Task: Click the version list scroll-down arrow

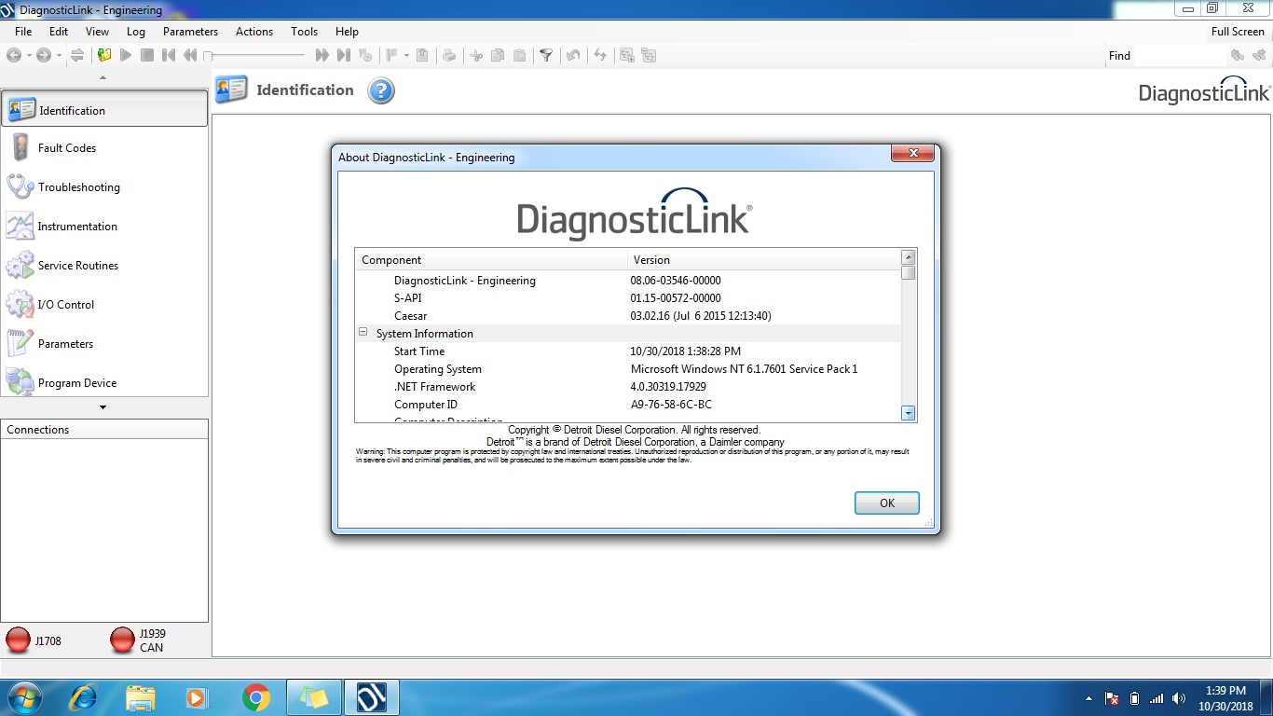Action: tap(909, 413)
